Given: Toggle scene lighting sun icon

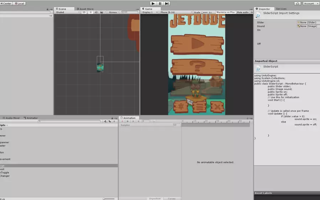Looking at the screenshot, I should [90, 12].
